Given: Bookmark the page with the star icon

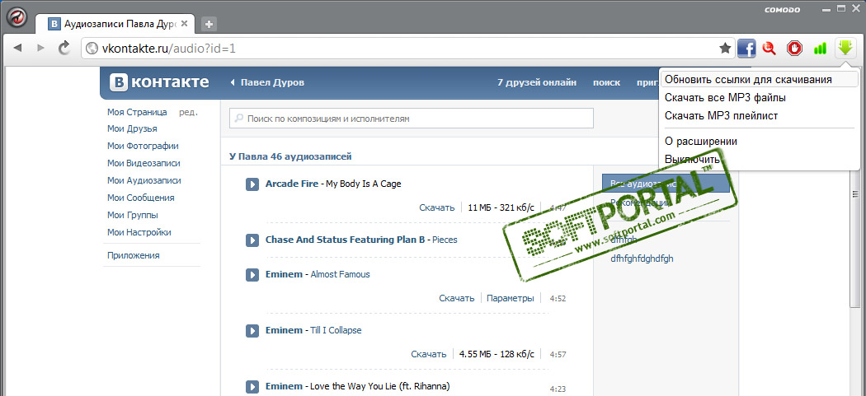Looking at the screenshot, I should click(725, 49).
